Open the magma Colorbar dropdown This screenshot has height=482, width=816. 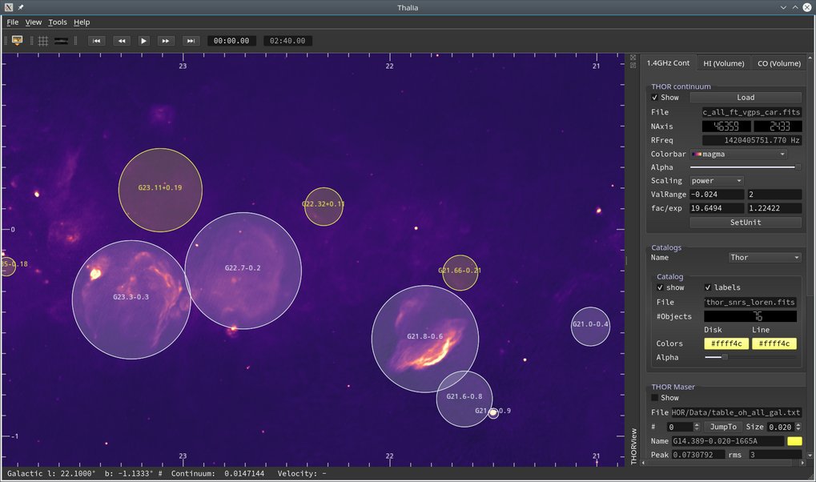[738, 154]
